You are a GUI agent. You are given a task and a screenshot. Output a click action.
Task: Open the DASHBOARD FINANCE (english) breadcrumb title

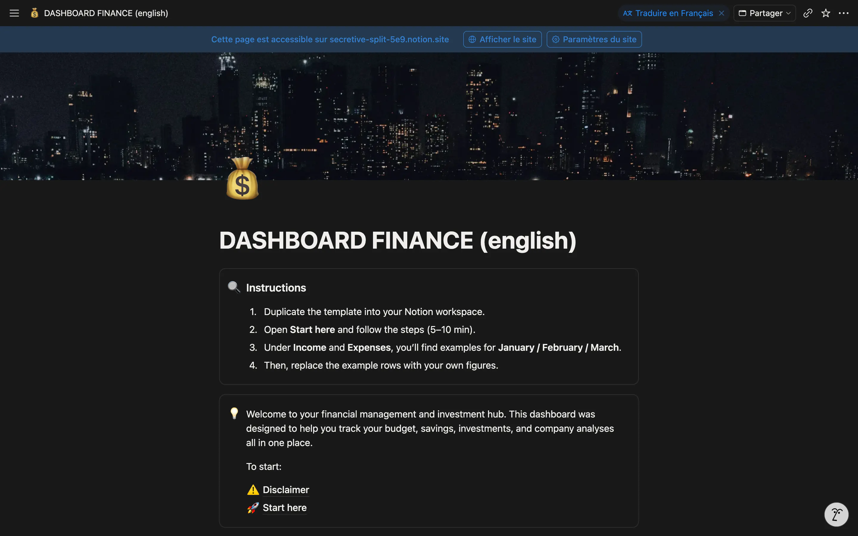pyautogui.click(x=106, y=13)
